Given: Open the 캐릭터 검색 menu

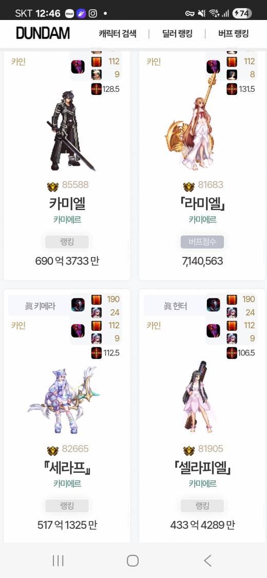Looking at the screenshot, I should (x=118, y=34).
